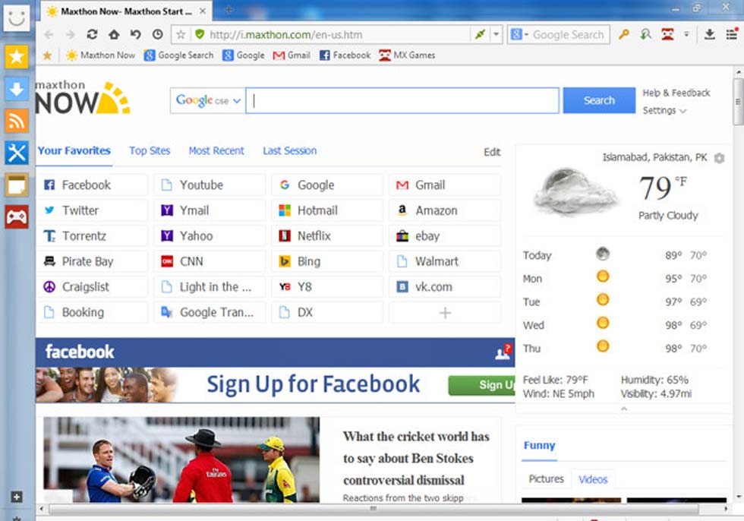Click the blue Search button

[599, 100]
